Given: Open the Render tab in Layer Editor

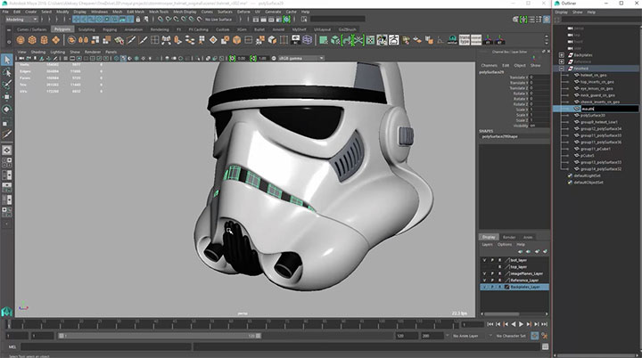Looking at the screenshot, I should pos(509,237).
